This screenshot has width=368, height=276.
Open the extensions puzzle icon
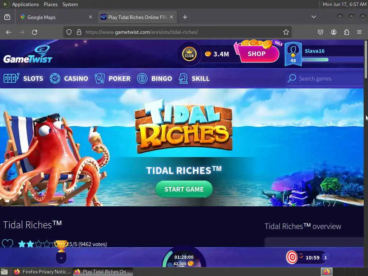pos(346,32)
